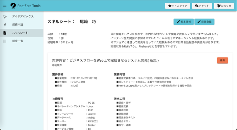
Task: Click the 性別 男 line
Action: [56, 38]
